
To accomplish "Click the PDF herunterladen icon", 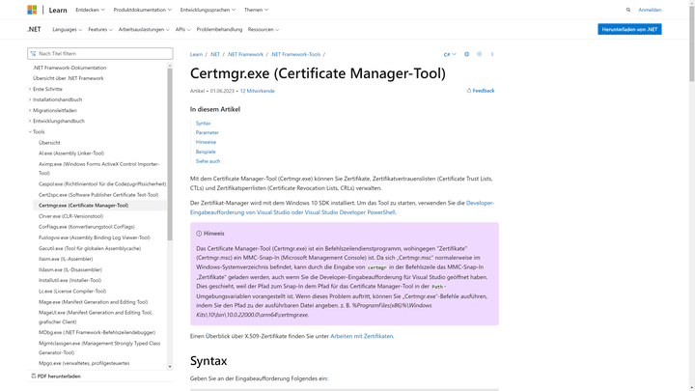I will [33, 376].
